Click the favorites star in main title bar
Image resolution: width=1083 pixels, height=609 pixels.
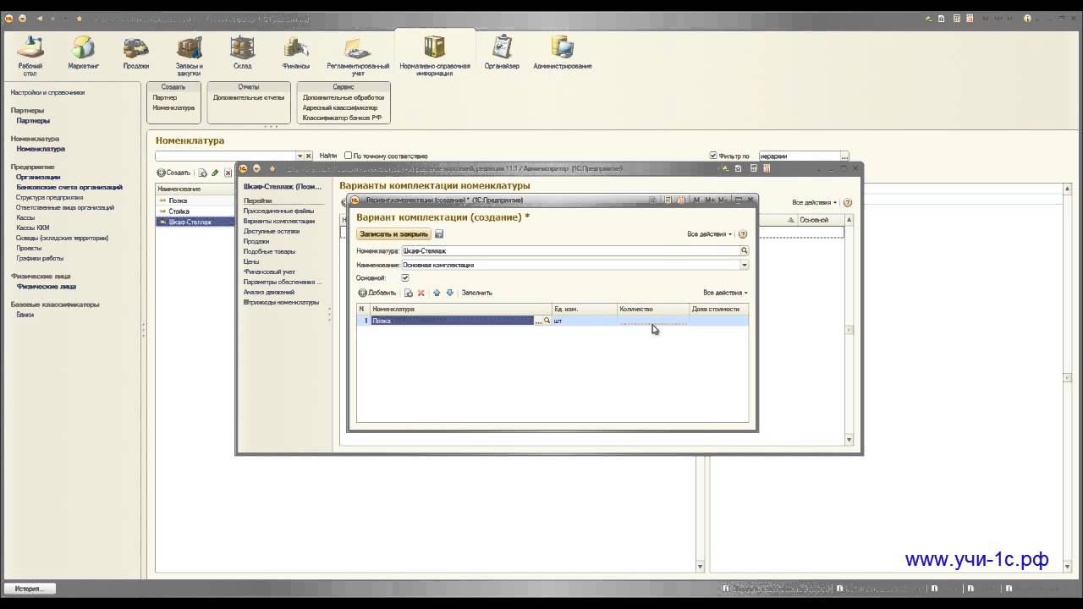[x=80, y=18]
